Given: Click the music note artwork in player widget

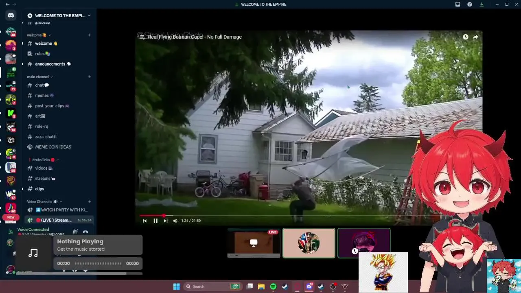Looking at the screenshot, I should point(33,254).
